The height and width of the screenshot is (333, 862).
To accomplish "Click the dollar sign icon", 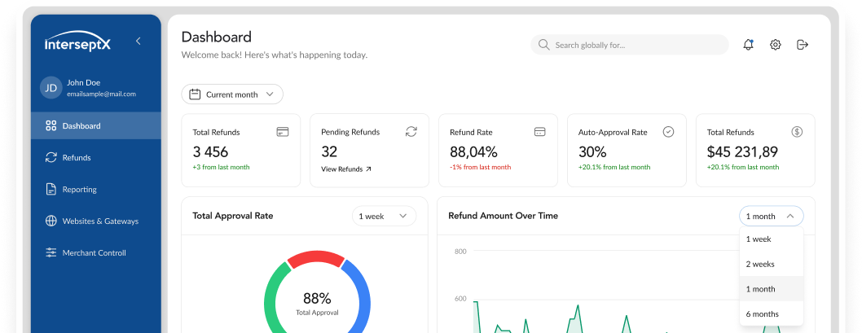I will 797,132.
